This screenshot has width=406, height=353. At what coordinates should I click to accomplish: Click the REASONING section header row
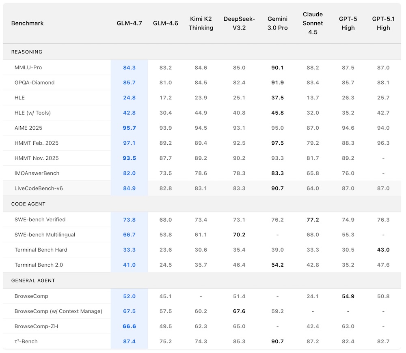(x=27, y=52)
